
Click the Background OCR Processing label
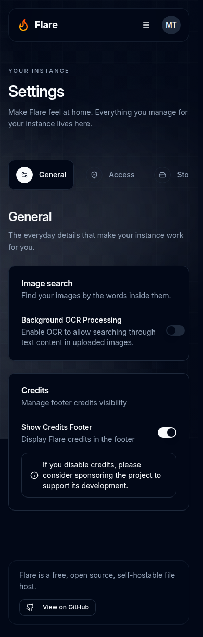click(x=71, y=320)
